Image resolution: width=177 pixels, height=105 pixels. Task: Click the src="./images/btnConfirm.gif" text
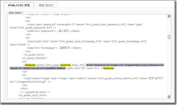point(28,82)
